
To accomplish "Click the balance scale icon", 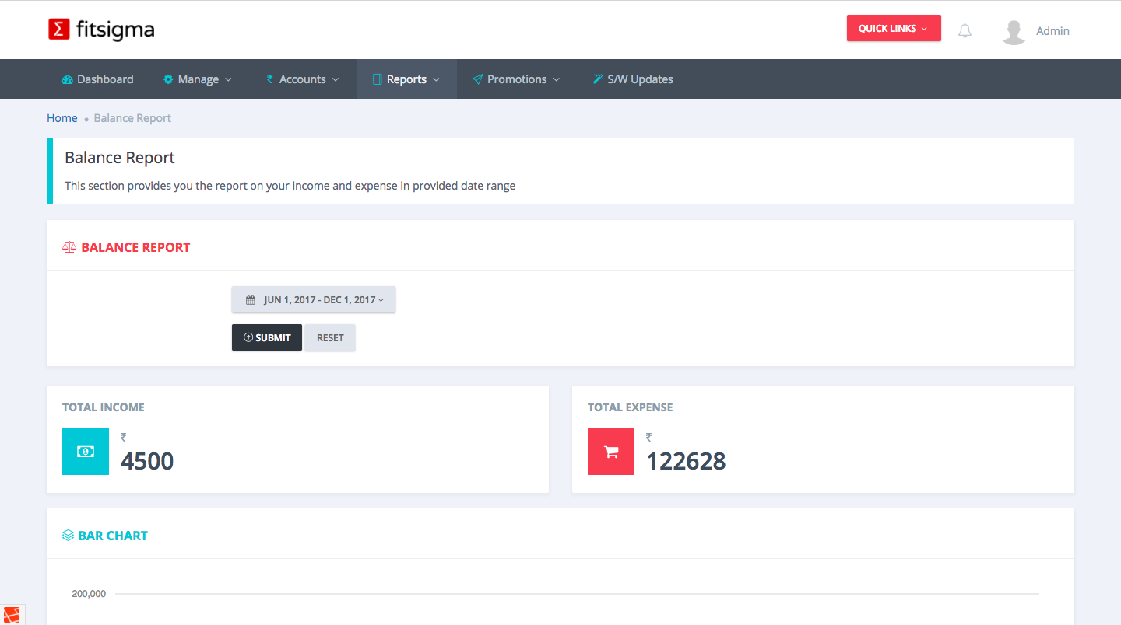I will (x=69, y=247).
